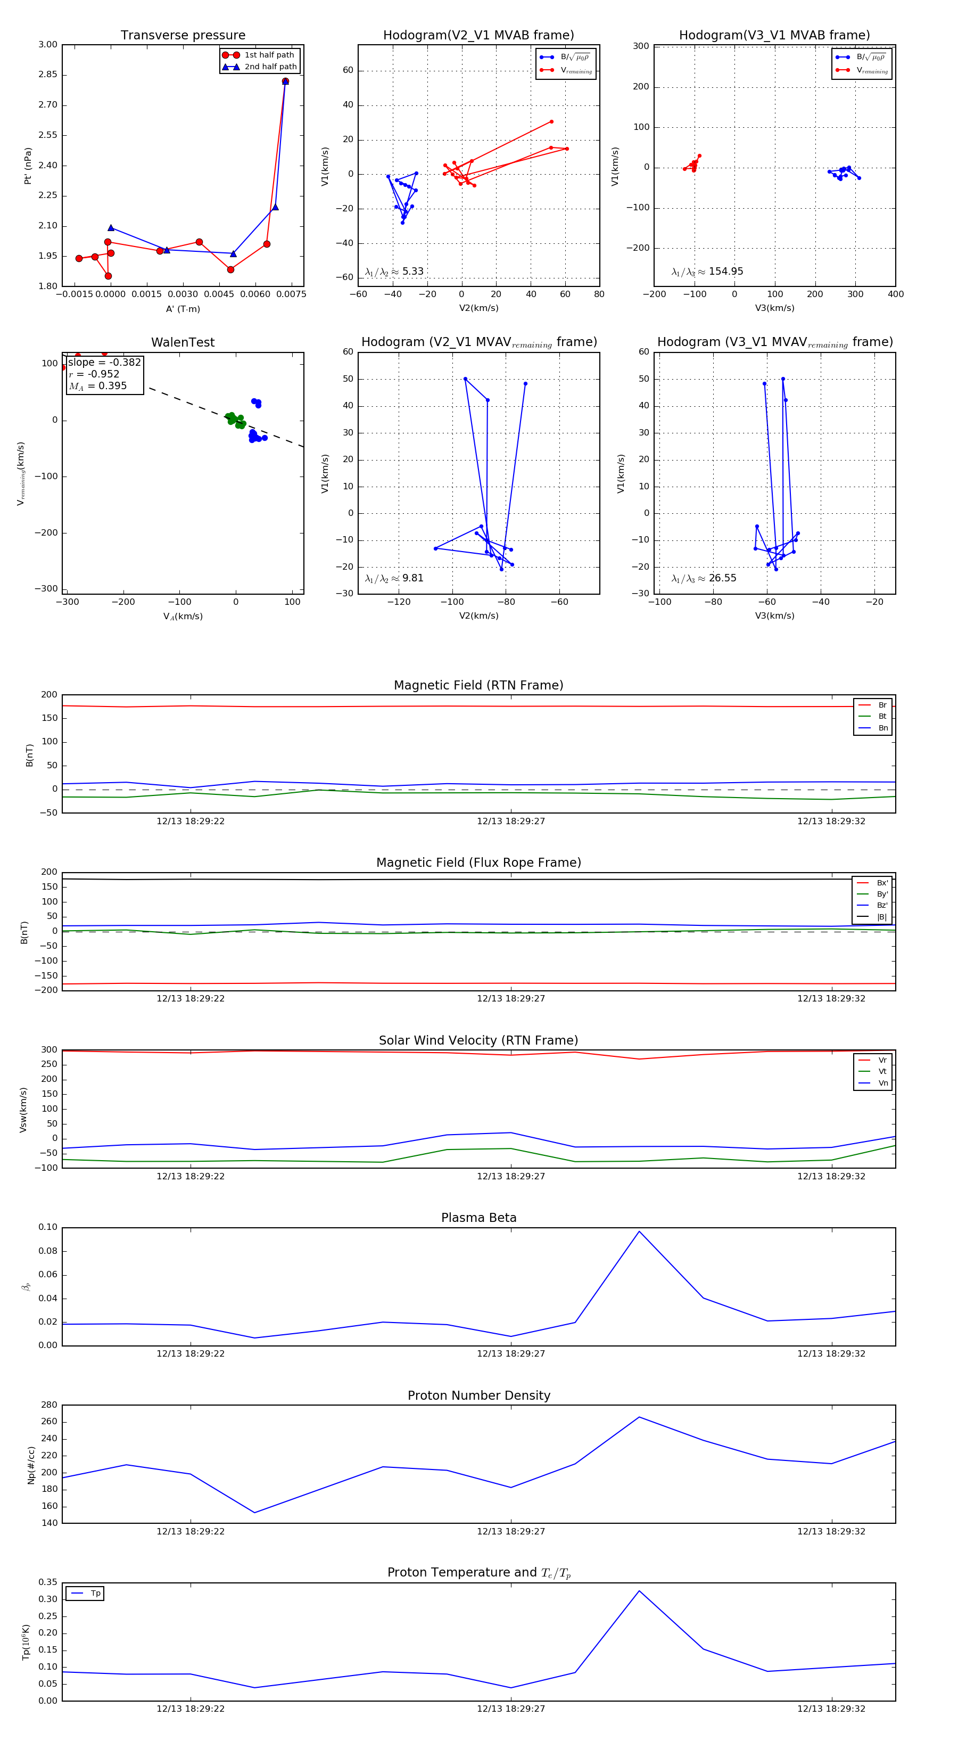This screenshot has height=1757, width=958.
Task: Click the "slope = -0.382" annotation
Action: 104,363
